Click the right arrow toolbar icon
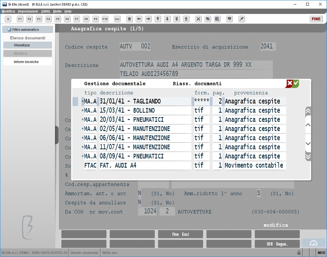Image resolution: width=327 pixels, height=257 pixels. coord(148,19)
